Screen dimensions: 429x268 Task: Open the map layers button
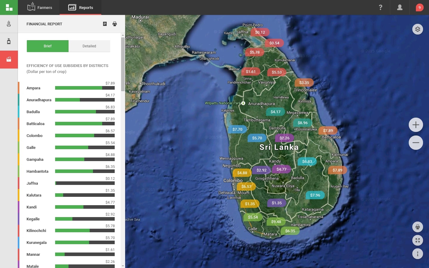(418, 29)
